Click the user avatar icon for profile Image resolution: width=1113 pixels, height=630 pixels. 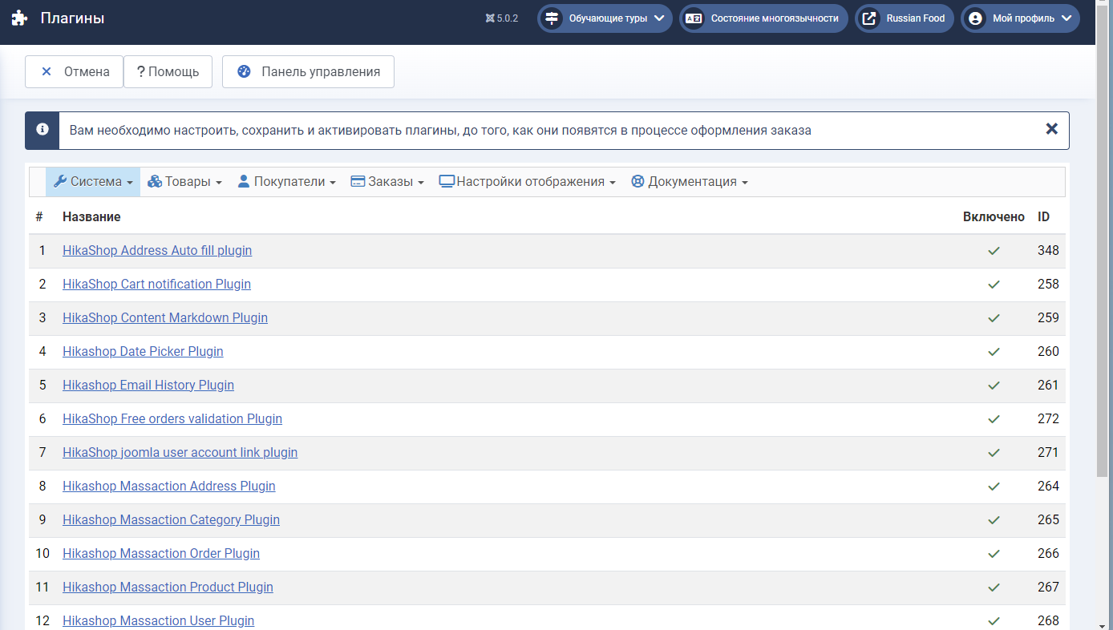[x=975, y=18]
